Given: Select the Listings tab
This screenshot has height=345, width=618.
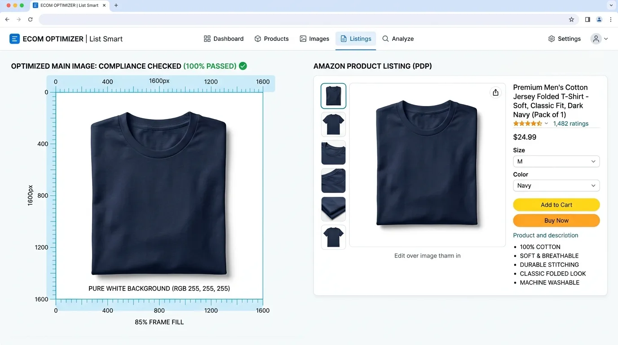Looking at the screenshot, I should [356, 39].
